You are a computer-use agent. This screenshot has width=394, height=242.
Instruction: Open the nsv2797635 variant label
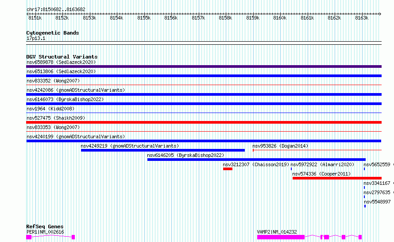[x=377, y=192]
